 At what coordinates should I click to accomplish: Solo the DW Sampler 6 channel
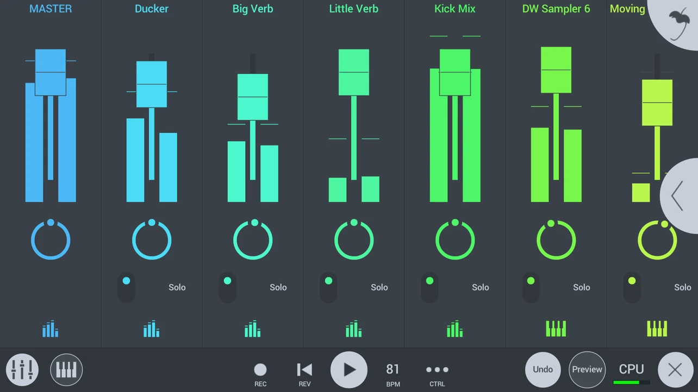[x=582, y=287]
